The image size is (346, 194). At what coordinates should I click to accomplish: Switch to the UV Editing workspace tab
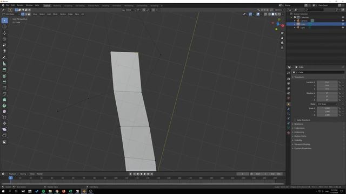click(80, 5)
